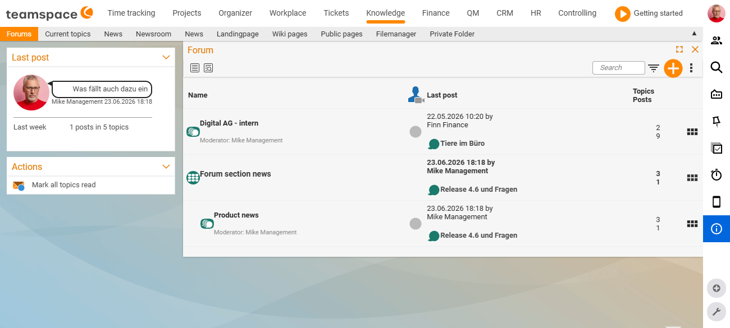Viewport: 730px width, 328px height.
Task: Switch to Filemanager tab
Action: [x=396, y=34]
